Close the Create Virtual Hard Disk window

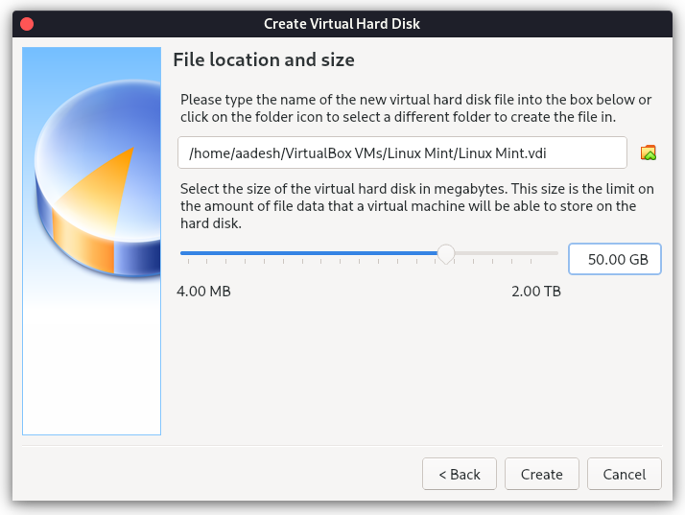pyautogui.click(x=26, y=22)
